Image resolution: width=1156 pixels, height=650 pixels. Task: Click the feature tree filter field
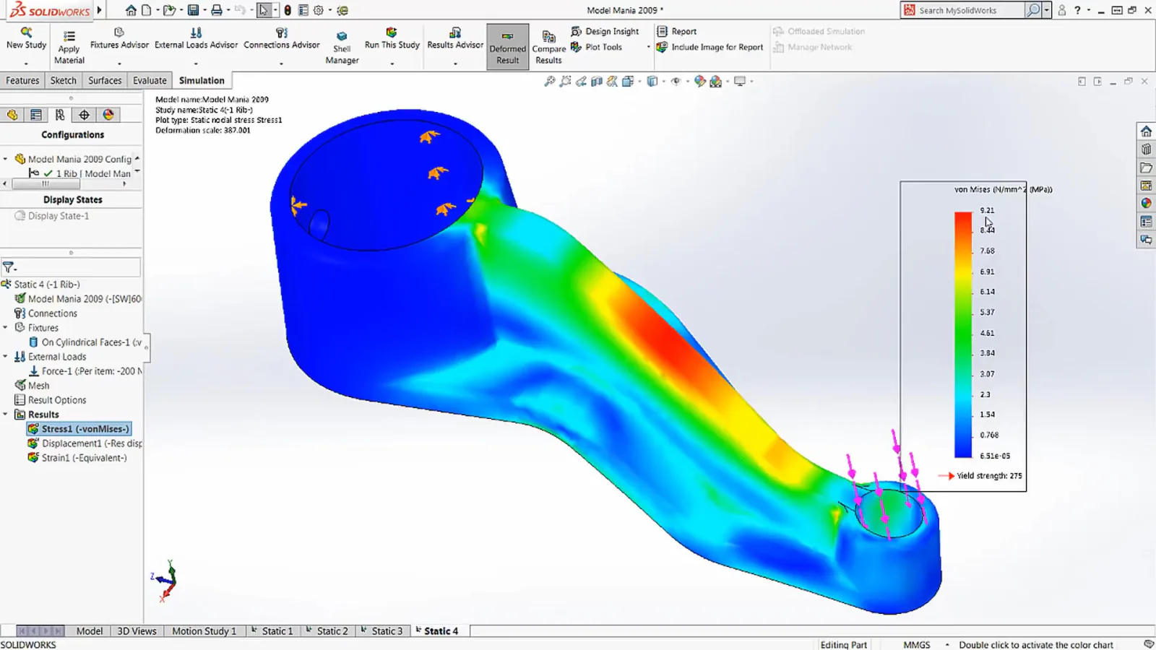coord(70,267)
